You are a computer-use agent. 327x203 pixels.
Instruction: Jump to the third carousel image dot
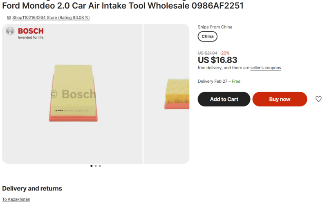(100, 166)
